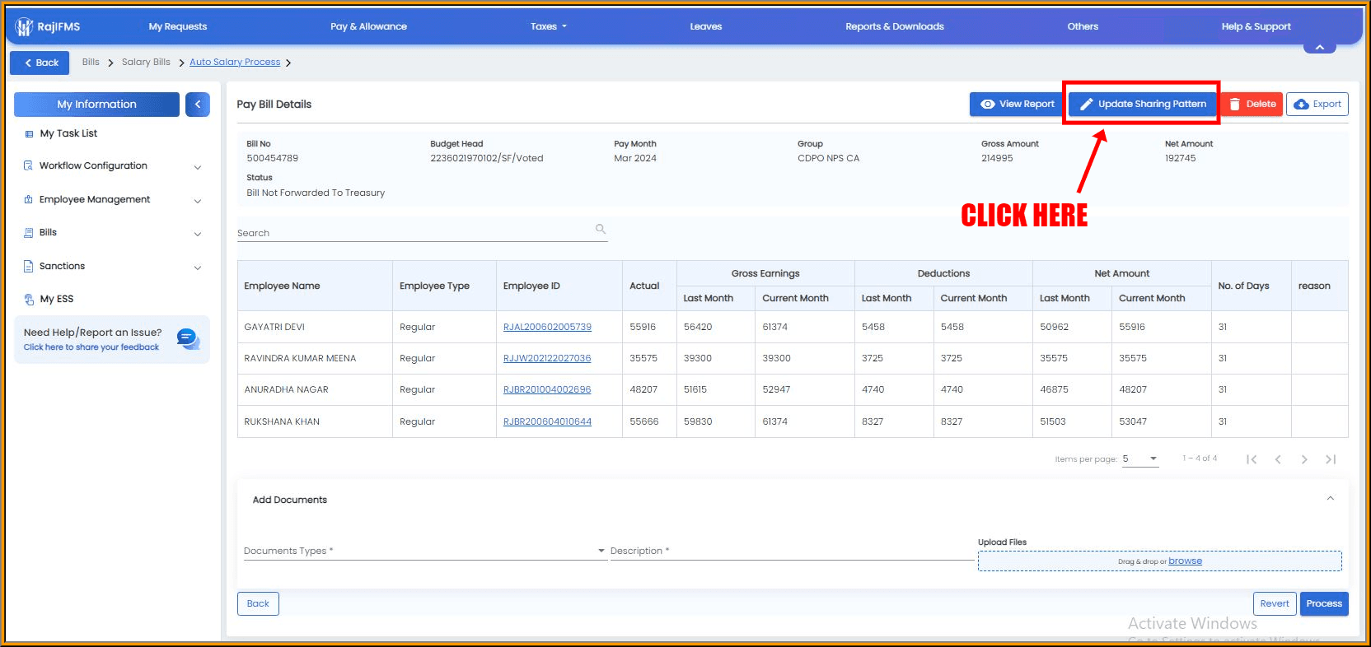Viewport: 1371px width, 647px height.
Task: Click Update Sharing Pattern button
Action: (1142, 104)
